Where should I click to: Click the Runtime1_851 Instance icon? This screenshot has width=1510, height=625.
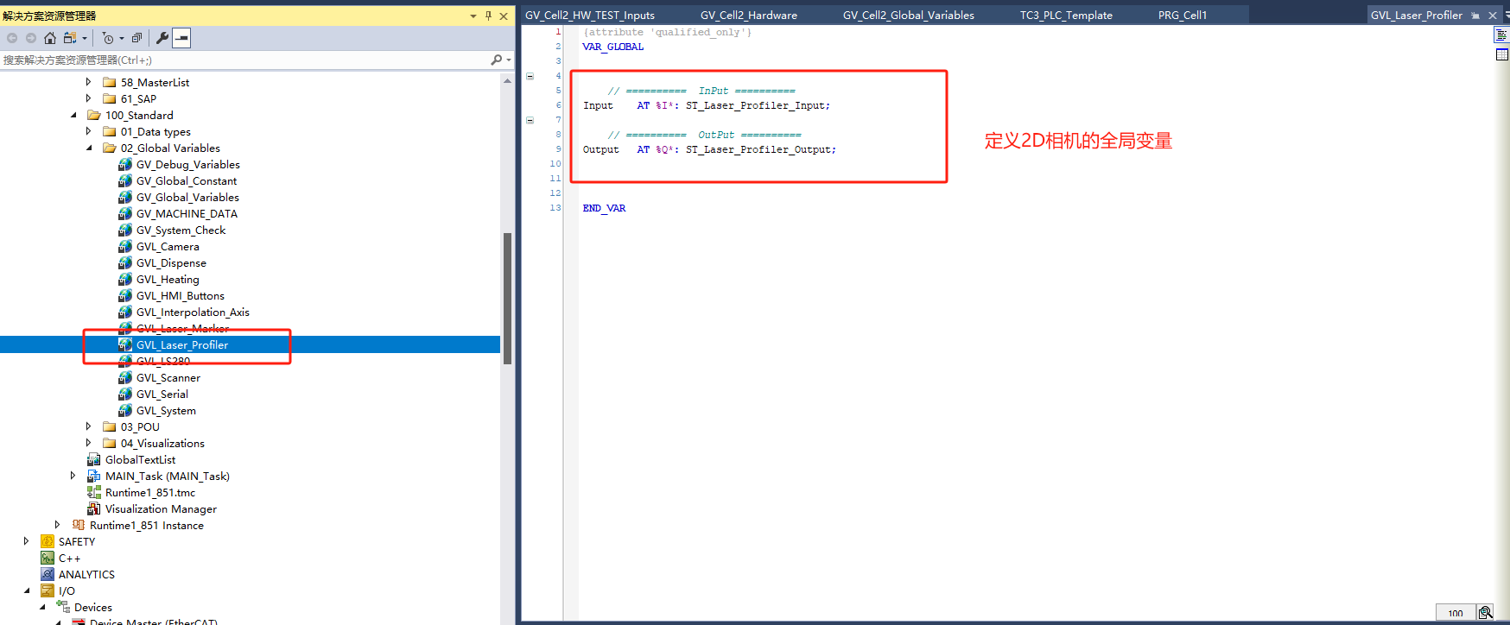(79, 525)
